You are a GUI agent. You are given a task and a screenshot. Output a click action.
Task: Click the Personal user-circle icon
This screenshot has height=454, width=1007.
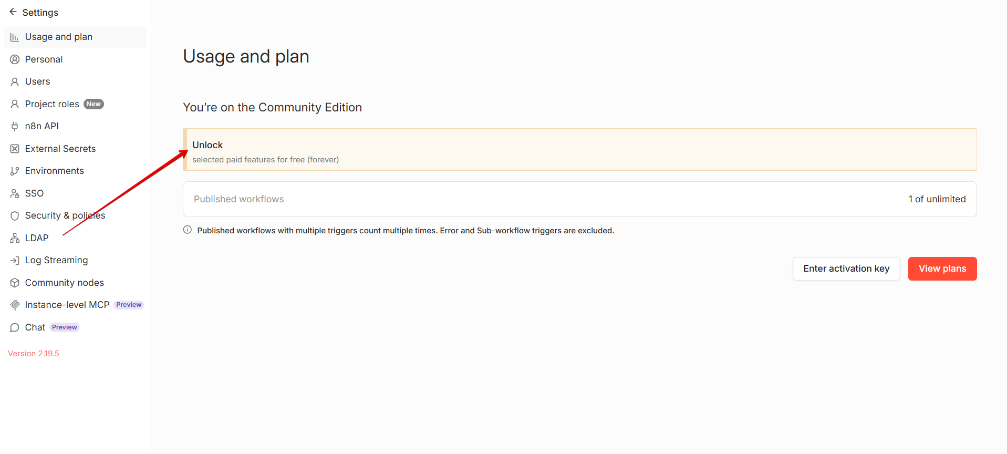coord(15,59)
